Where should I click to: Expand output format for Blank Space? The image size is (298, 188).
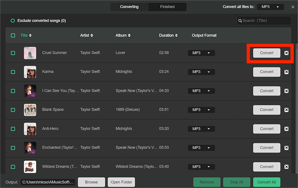(x=201, y=110)
